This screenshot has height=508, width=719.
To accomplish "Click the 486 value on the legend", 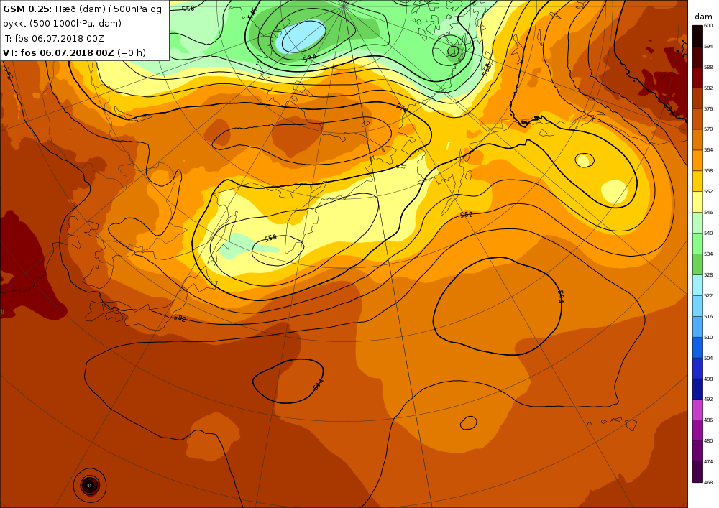I will coord(708,420).
